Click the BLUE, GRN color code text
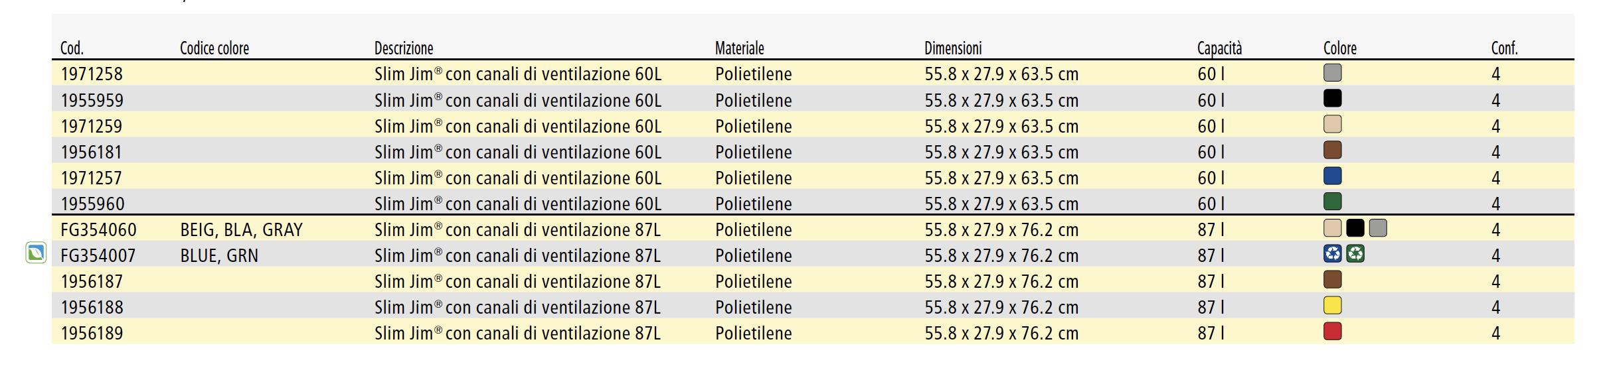Image resolution: width=1611 pixels, height=374 pixels. coord(219,256)
